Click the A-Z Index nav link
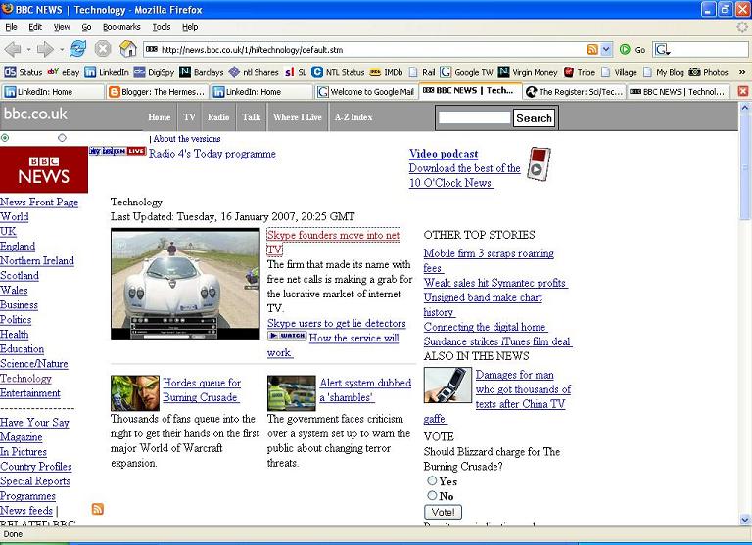 click(x=353, y=117)
